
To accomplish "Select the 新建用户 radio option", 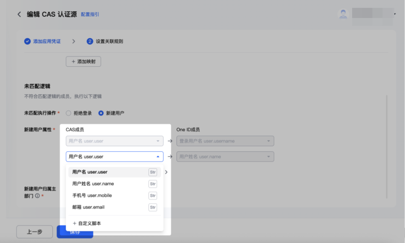I will tap(101, 113).
